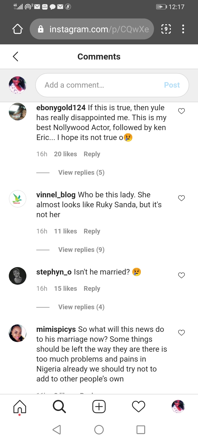
Task: Like vinnel_blog's comment
Action: tap(182, 198)
